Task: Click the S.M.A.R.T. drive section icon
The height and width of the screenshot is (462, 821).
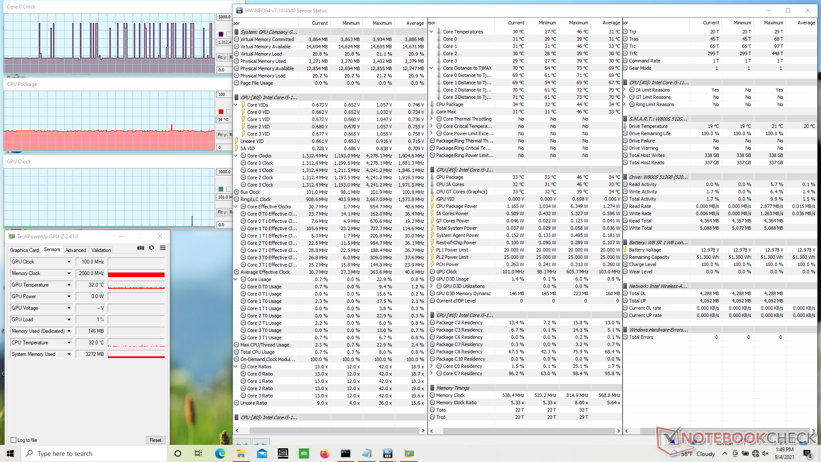Action: pos(625,119)
